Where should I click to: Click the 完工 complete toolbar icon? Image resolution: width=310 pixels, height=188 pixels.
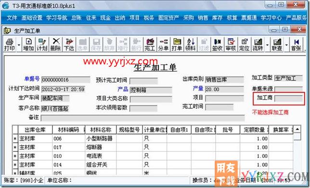tap(150, 45)
